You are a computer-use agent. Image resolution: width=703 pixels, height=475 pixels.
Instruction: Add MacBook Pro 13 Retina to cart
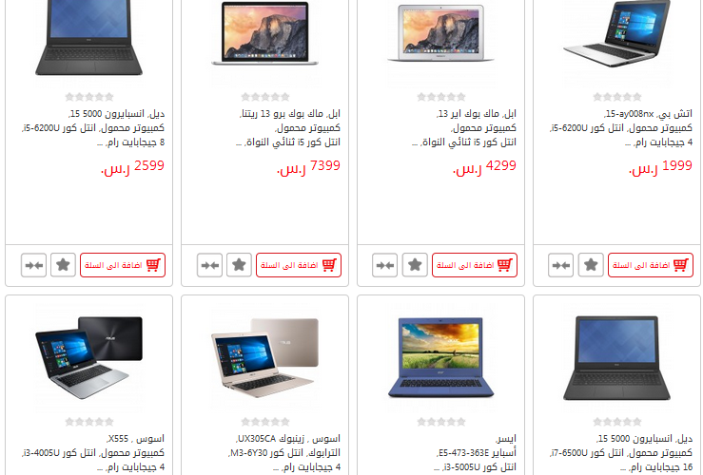tap(299, 265)
